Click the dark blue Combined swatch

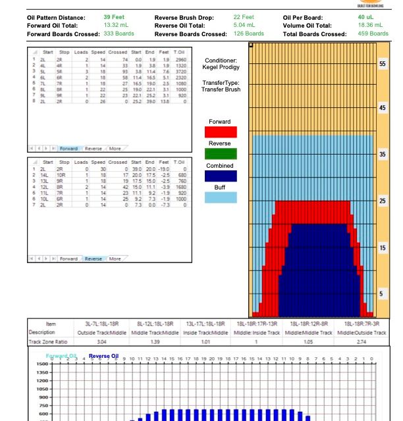click(x=221, y=176)
